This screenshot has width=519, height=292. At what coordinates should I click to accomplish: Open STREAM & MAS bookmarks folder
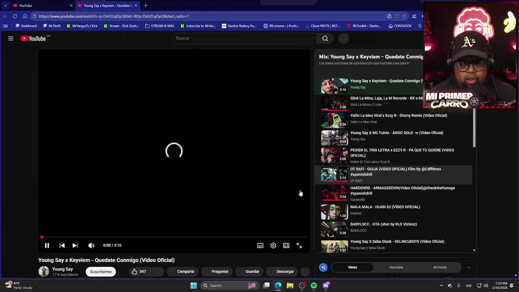pos(160,26)
